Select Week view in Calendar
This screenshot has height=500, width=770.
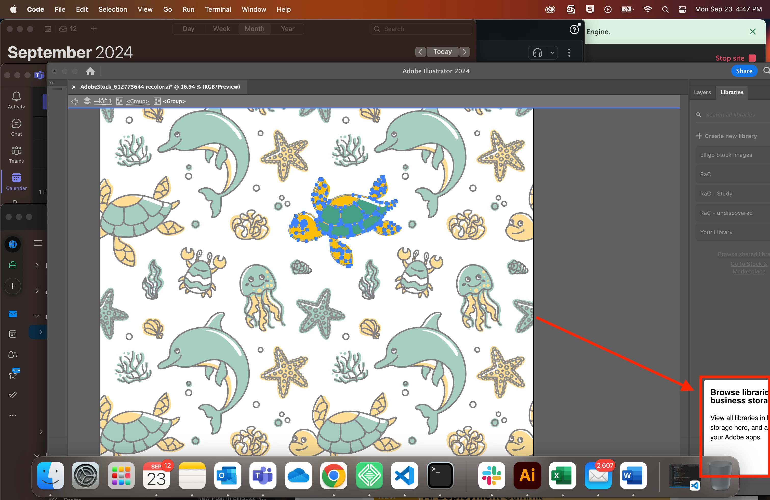[x=221, y=29]
